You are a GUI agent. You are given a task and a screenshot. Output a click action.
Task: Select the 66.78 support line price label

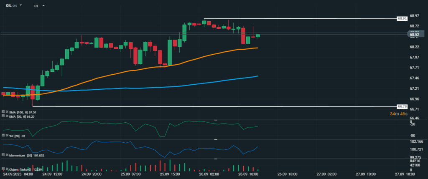click(402, 107)
